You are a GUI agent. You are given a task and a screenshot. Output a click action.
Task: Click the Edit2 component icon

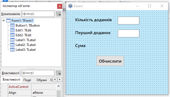[12, 35]
